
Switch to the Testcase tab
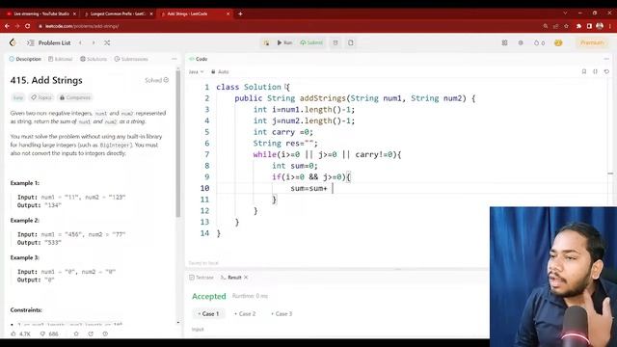[x=201, y=278]
